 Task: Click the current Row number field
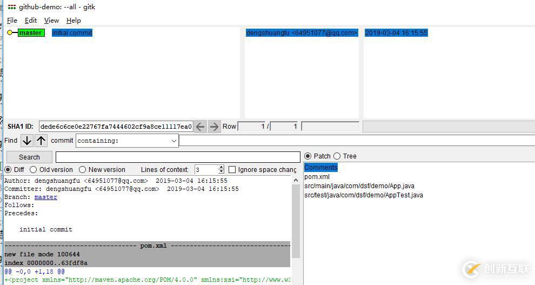point(251,127)
